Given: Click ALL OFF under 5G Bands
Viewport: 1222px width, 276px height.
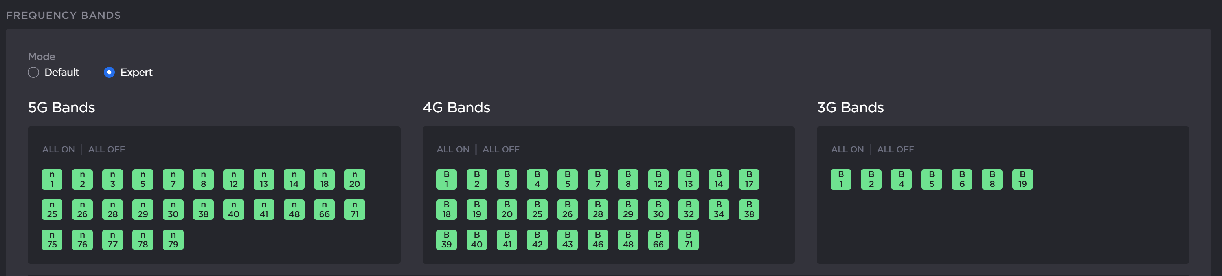Looking at the screenshot, I should [106, 149].
